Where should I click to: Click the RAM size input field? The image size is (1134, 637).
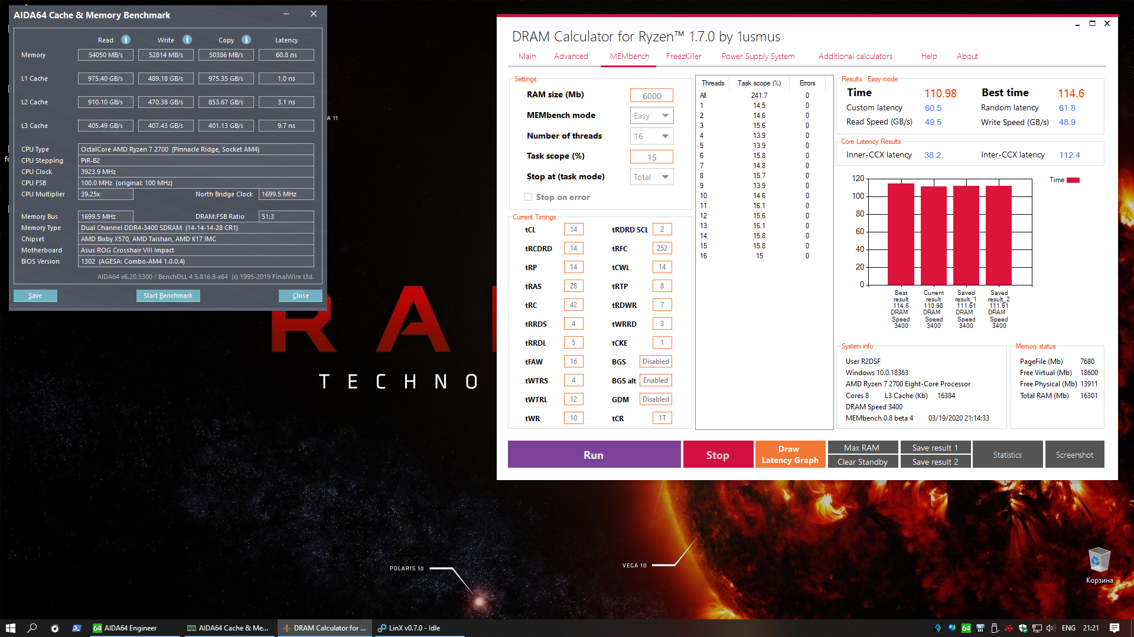tap(651, 96)
